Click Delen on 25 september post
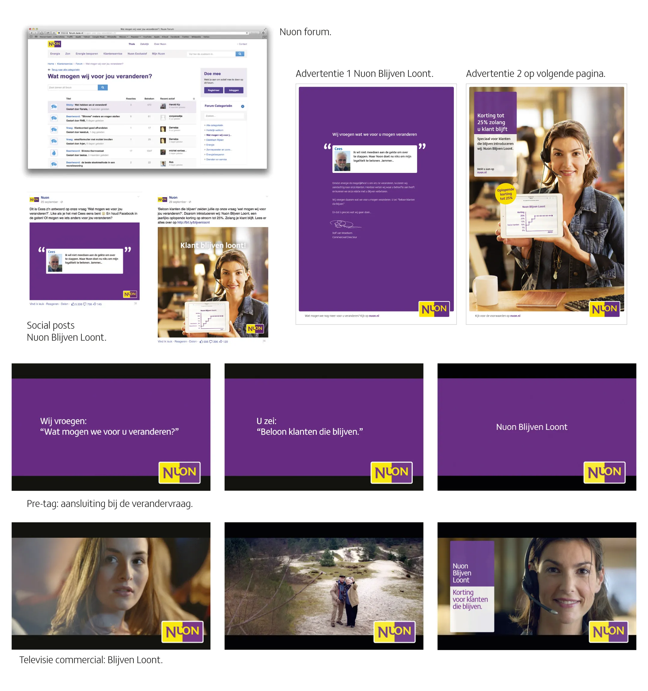 tap(65, 304)
